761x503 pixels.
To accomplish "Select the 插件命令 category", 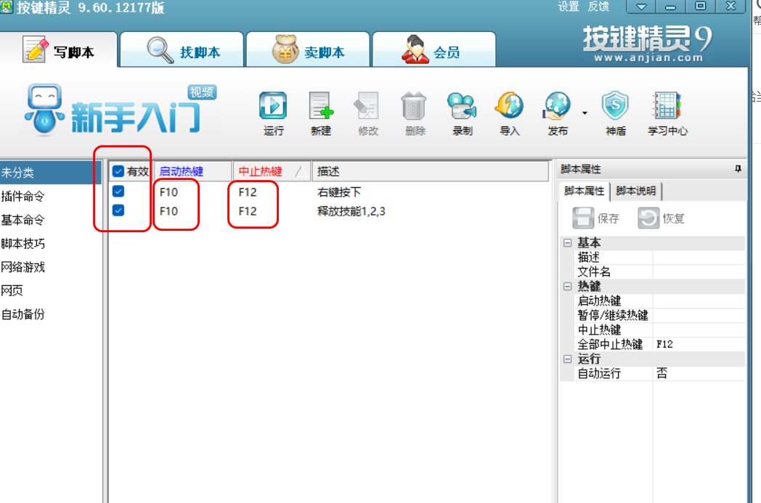I will coord(51,197).
